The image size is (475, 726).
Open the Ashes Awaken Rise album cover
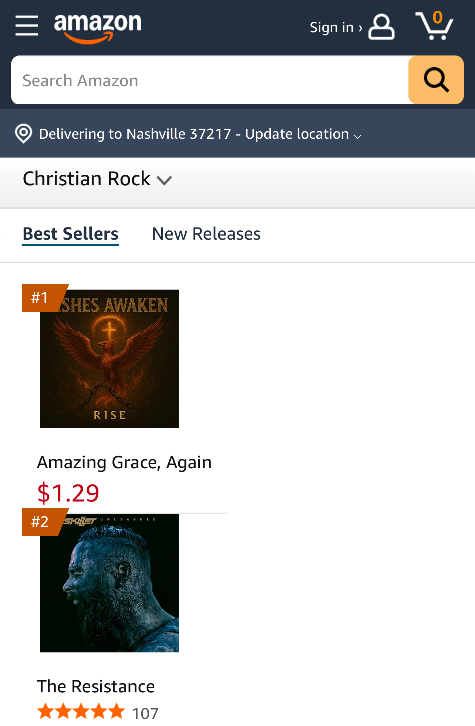(x=109, y=359)
